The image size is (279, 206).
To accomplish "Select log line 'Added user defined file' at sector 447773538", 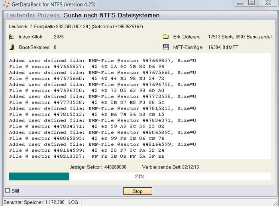I will click(x=102, y=96).
